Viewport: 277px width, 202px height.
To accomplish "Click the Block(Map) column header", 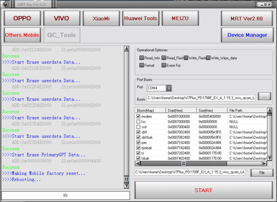I will tap(150, 111).
